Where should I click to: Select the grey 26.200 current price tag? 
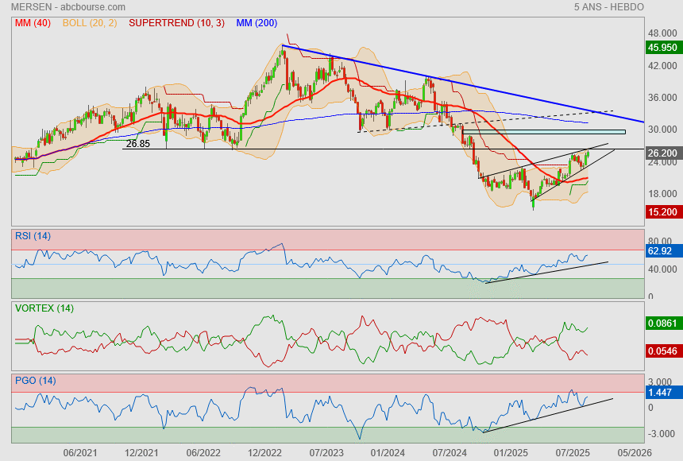click(x=662, y=153)
